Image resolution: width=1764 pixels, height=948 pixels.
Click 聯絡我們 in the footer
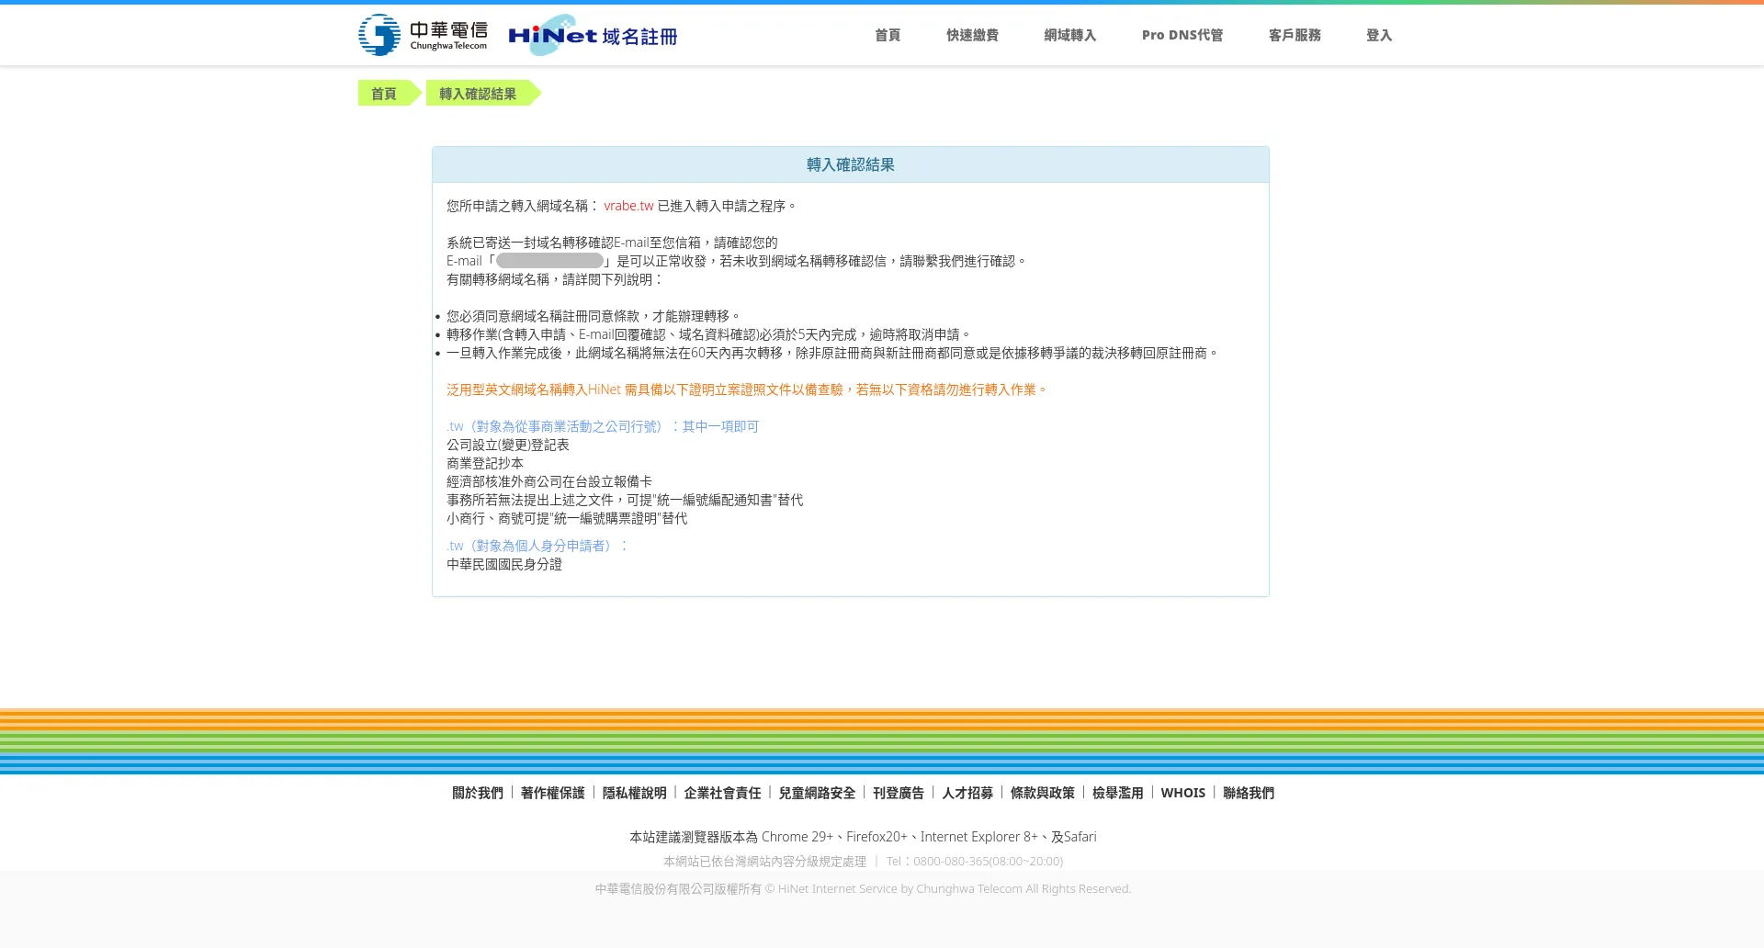(1248, 793)
